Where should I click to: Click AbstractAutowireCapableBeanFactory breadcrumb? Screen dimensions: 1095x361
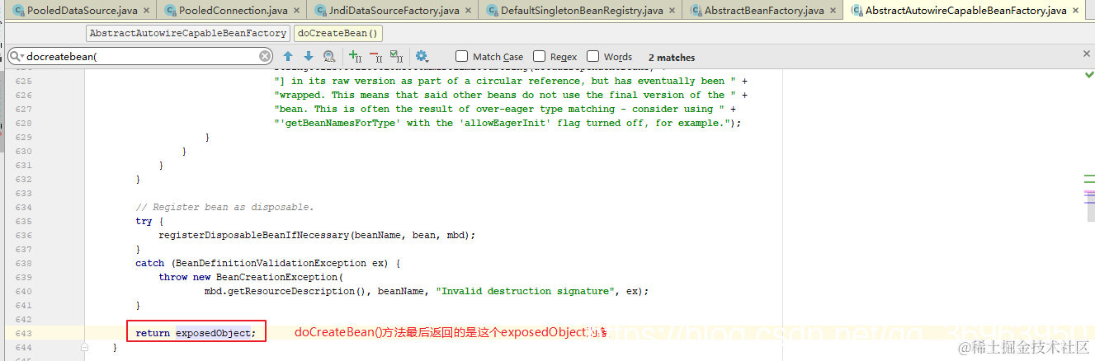point(187,34)
